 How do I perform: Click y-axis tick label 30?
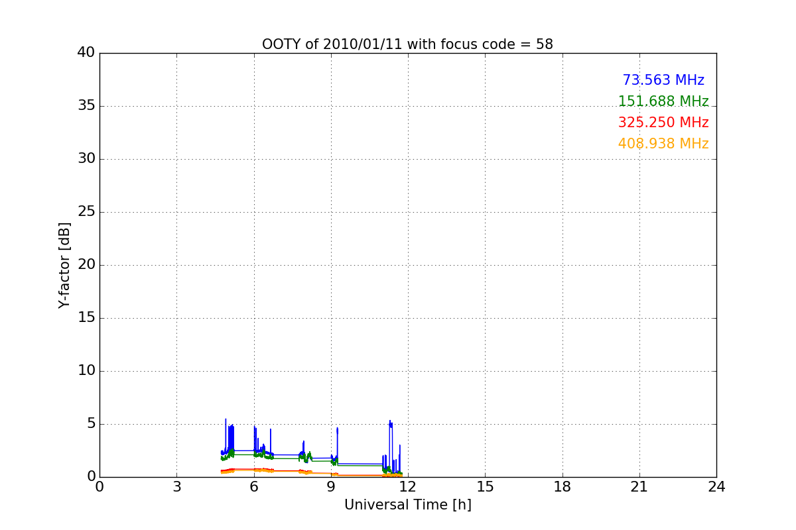tap(86, 159)
